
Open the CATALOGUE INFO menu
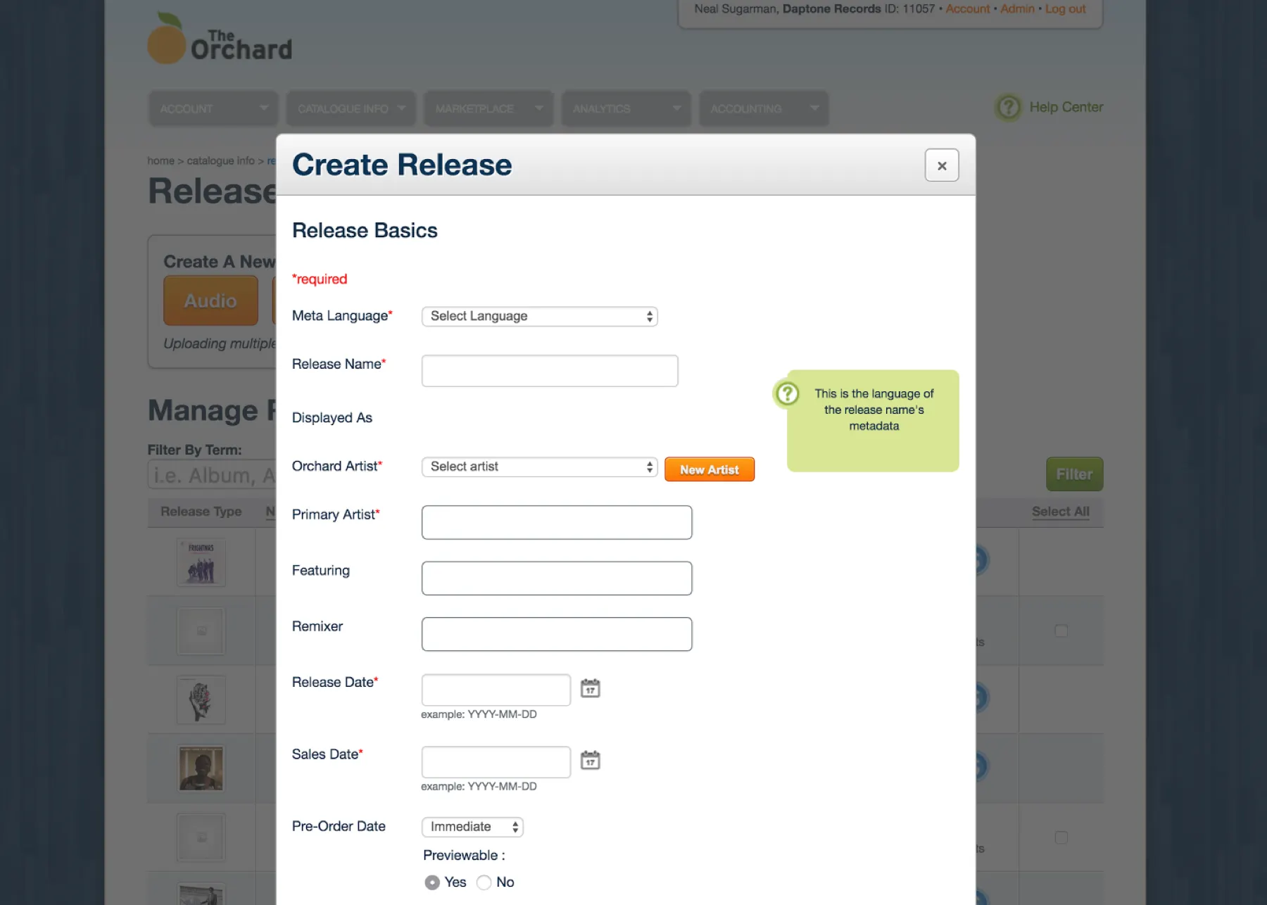[x=351, y=108]
